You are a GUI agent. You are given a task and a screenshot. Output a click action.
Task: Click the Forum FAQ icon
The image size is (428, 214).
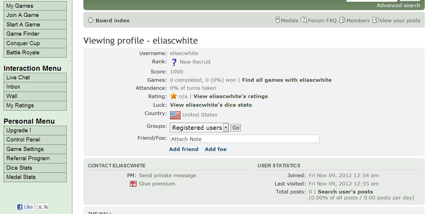(304, 20)
